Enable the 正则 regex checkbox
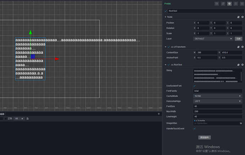This screenshot has width=245, height=155. click(x=6, y=119)
